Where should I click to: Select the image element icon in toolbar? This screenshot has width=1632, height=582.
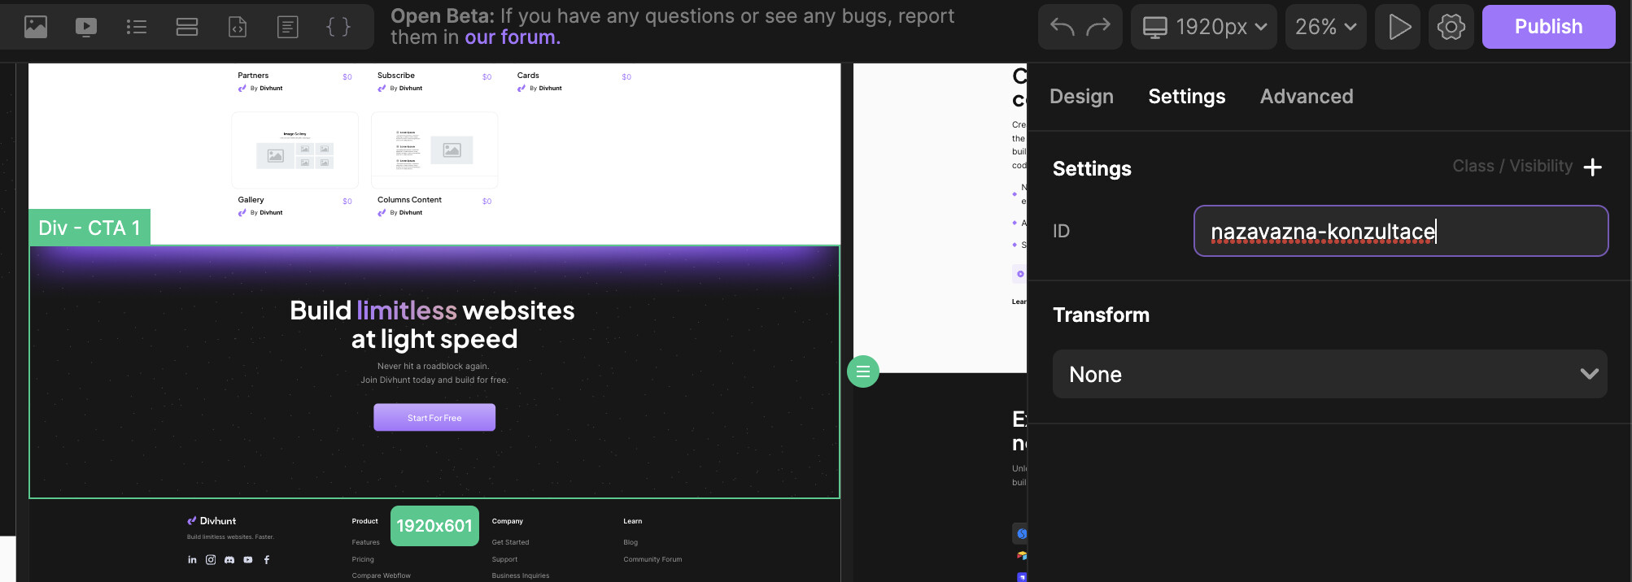[x=36, y=27]
